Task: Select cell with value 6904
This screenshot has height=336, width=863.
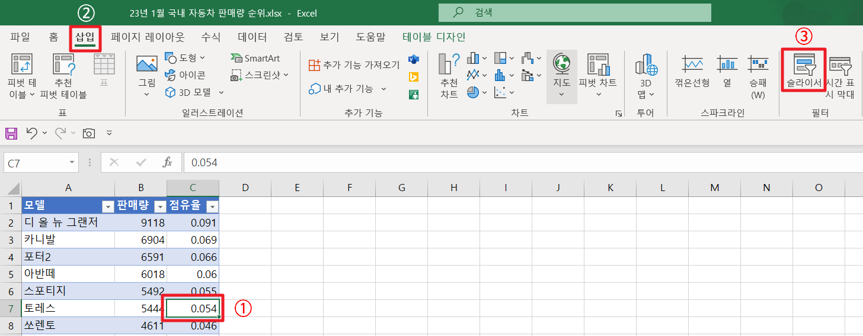Action: click(x=141, y=240)
